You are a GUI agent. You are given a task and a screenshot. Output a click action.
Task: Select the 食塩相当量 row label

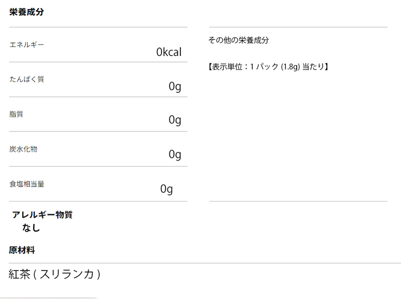(27, 184)
